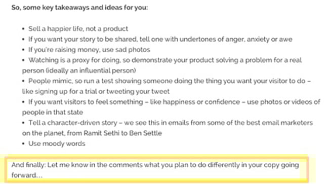Viewport: 329px width, 184px height.
Task: Click 'forward…' at the highlighted paragraph end
Action: pos(27,175)
